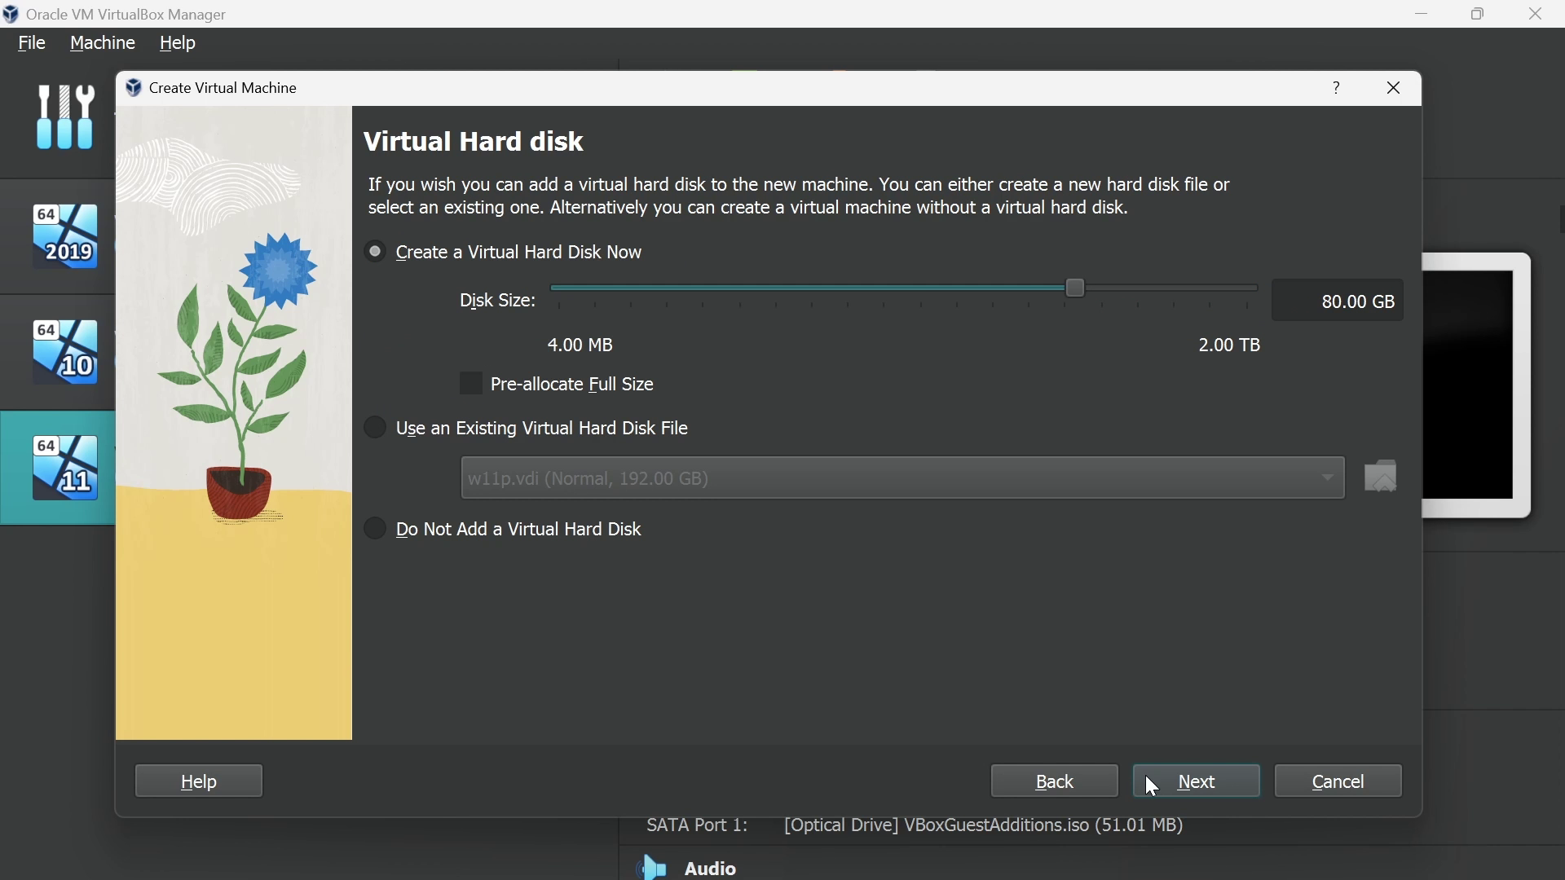This screenshot has height=880, width=1565.
Task: Select the Windows 10 VM icon
Action: point(65,352)
